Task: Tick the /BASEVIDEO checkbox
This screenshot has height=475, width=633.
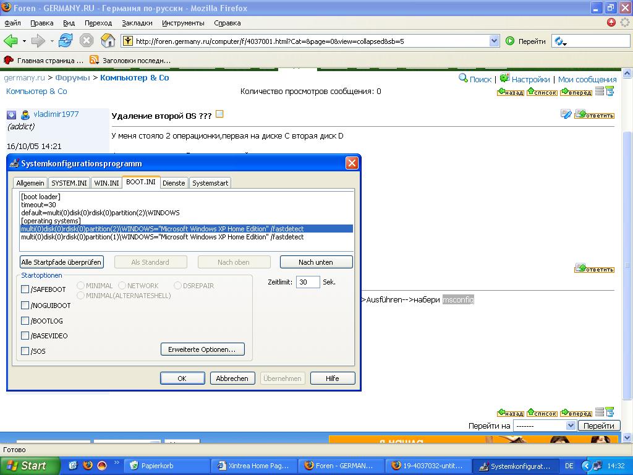Action: [x=25, y=336]
